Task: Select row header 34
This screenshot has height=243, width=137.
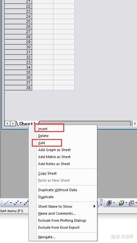Action: point(18,67)
